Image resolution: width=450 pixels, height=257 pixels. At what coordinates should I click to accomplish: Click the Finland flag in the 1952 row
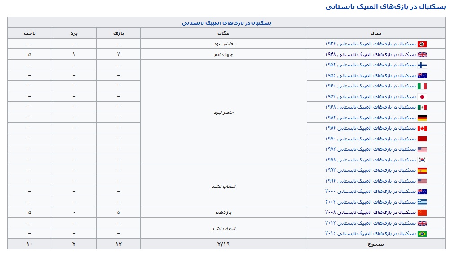tap(422, 65)
